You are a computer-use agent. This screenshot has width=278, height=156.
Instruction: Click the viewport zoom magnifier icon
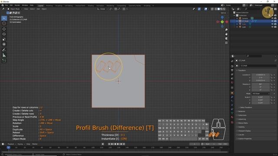226,30
